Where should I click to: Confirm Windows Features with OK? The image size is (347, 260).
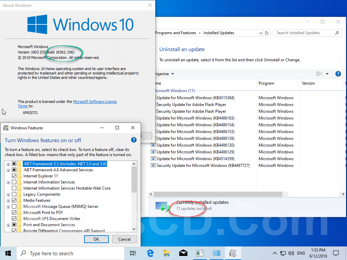tap(96, 239)
